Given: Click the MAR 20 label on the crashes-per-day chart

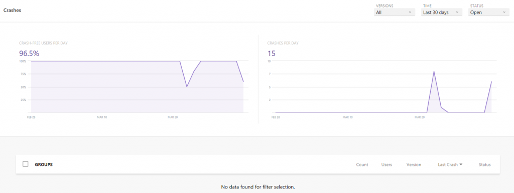Looking at the screenshot, I should 420,116.
